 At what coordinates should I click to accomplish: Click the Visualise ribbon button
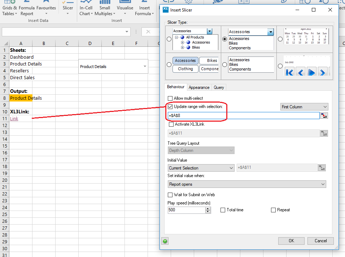point(125,9)
